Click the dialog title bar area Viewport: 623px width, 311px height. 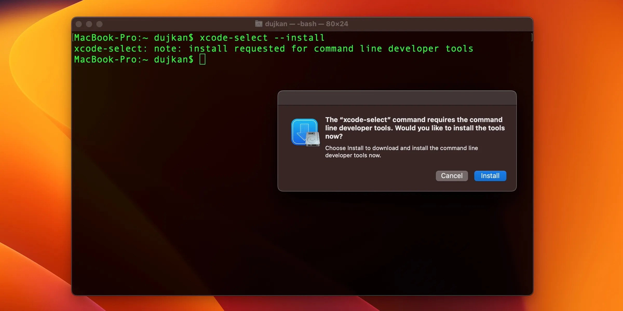pyautogui.click(x=397, y=98)
